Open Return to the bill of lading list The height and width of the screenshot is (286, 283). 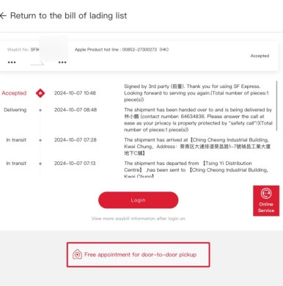[68, 15]
